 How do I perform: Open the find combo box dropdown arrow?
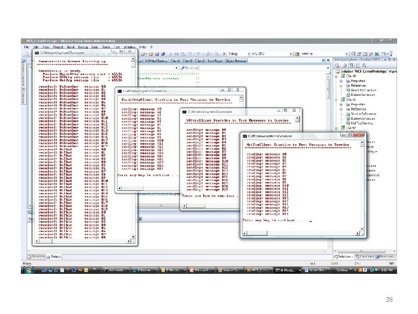pos(347,54)
